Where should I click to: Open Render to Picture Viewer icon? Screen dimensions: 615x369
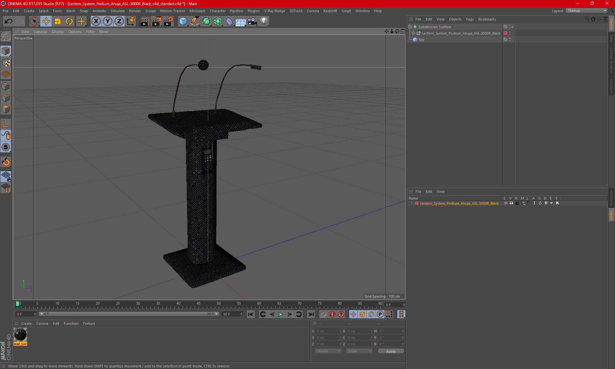156,21
